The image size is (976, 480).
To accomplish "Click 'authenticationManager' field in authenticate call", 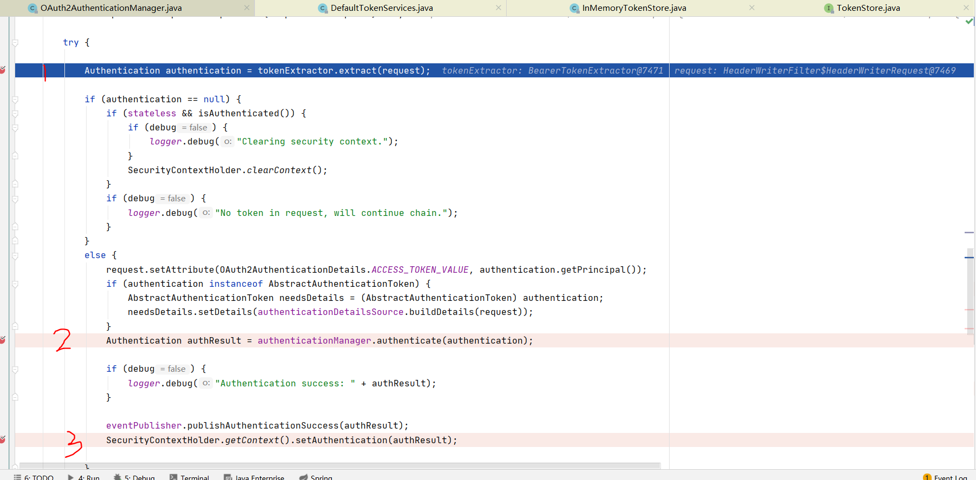I will tap(315, 340).
